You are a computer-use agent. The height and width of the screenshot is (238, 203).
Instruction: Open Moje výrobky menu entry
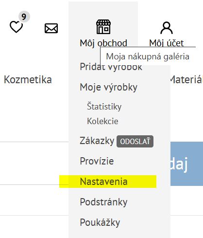(x=109, y=88)
